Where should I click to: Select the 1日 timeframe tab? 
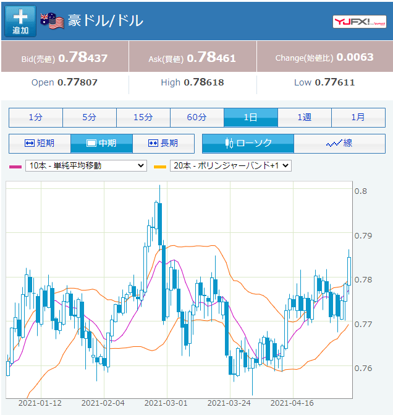click(251, 117)
